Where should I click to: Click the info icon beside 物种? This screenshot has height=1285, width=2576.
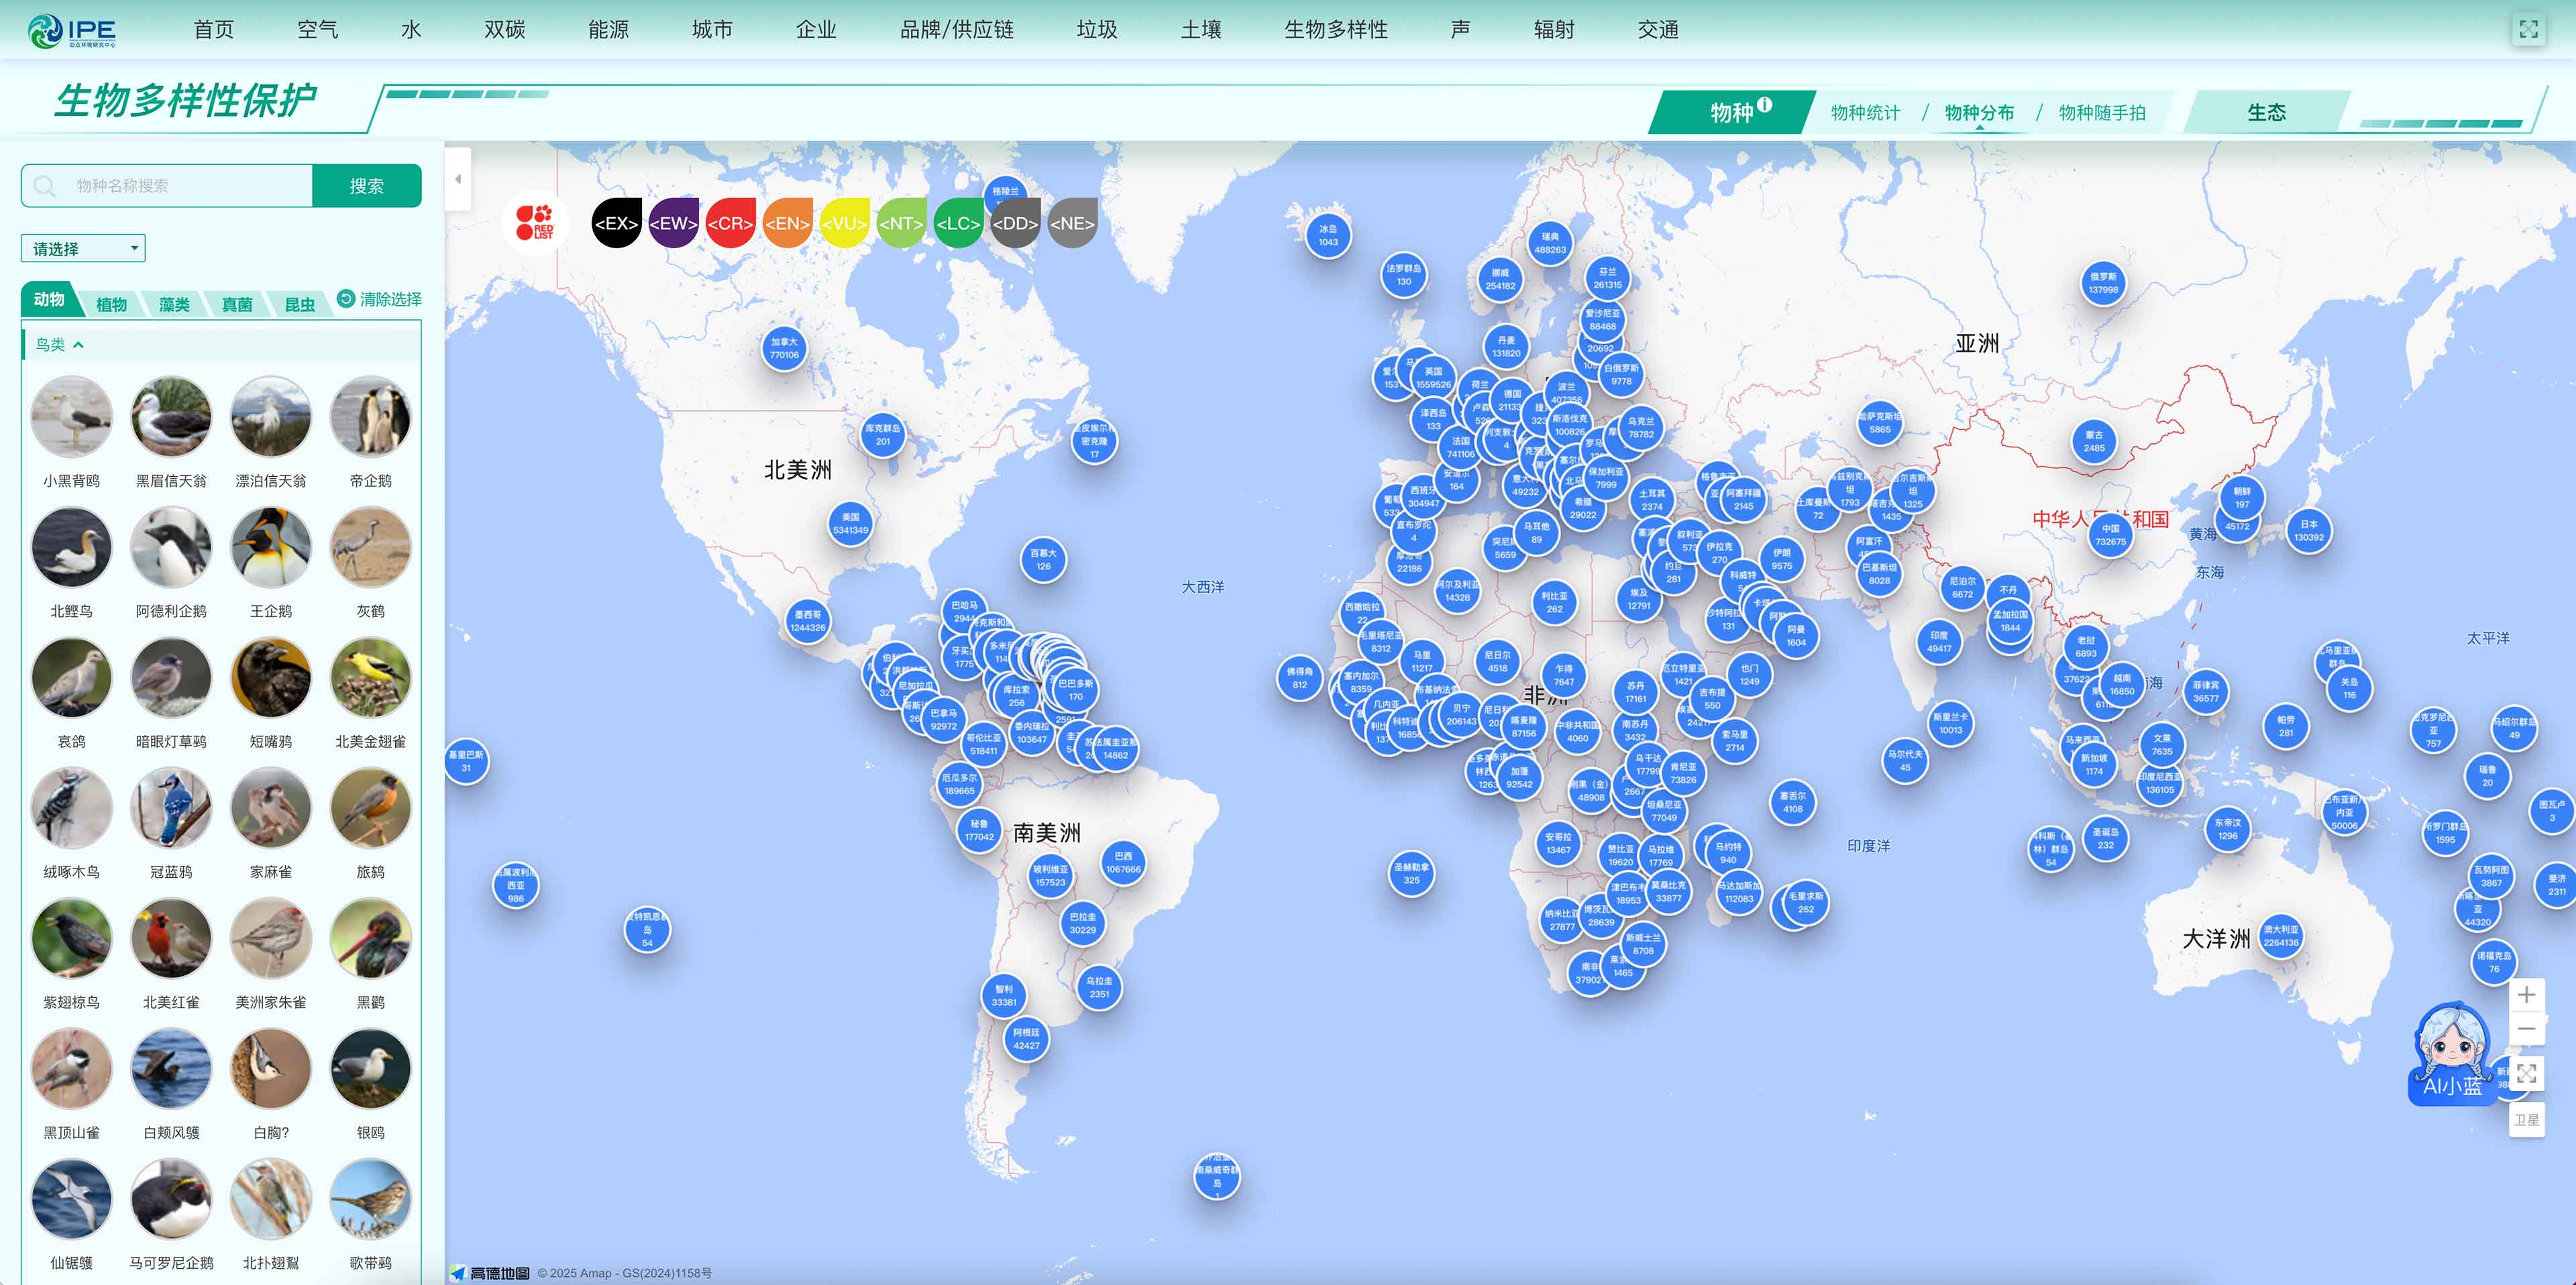pos(1765,104)
